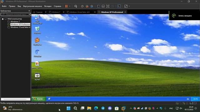Close the Windows 7 tab
200x112 pixels.
point(64,12)
